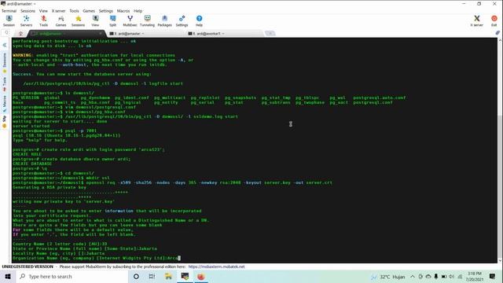Open the Help menu in menu bar
This screenshot has height=283, width=503.
click(138, 11)
